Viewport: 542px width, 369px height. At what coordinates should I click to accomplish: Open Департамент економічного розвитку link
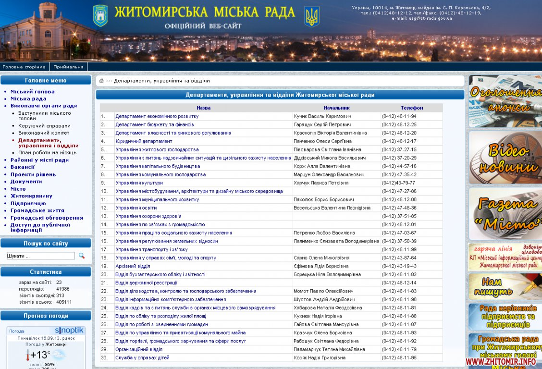tap(157, 116)
